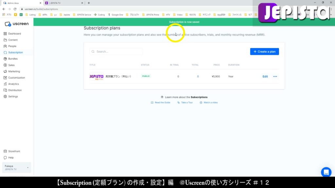Click the Marketing megaphone icon
The height and width of the screenshot is (188, 335).
click(x=5, y=71)
